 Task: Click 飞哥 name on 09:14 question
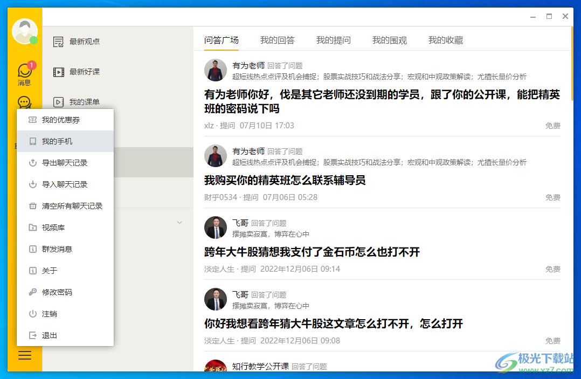240,223
